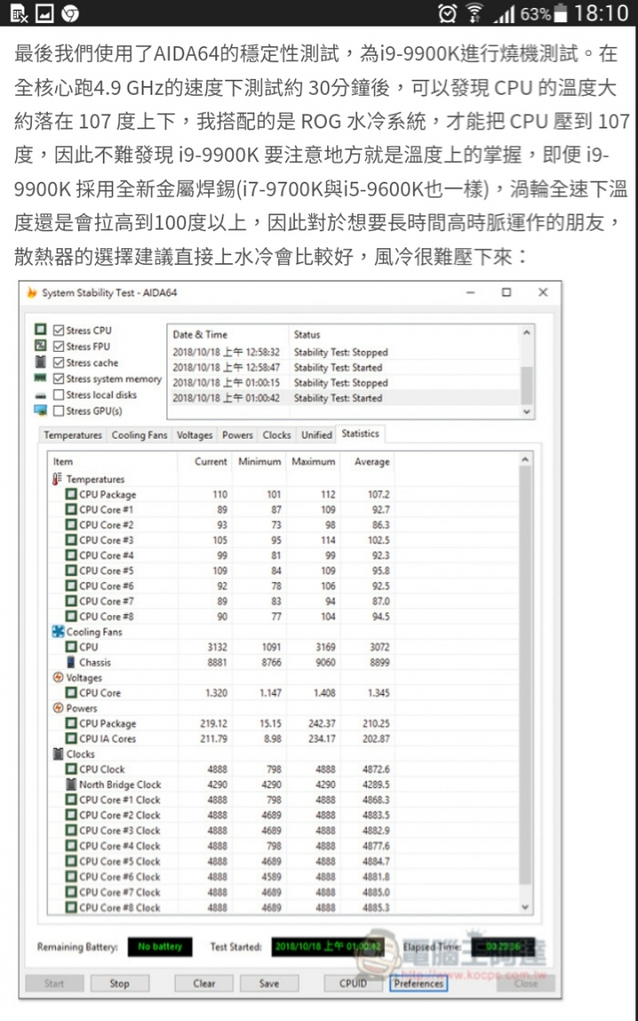Image resolution: width=638 pixels, height=1021 pixels.
Task: Click the Temperatures thermometer icon
Action: point(58,479)
